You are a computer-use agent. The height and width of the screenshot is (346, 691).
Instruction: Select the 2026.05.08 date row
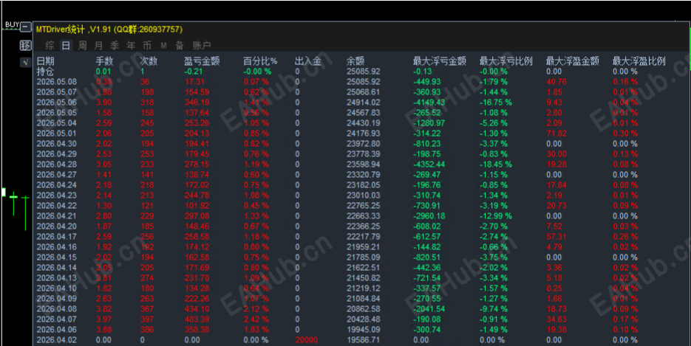point(56,82)
